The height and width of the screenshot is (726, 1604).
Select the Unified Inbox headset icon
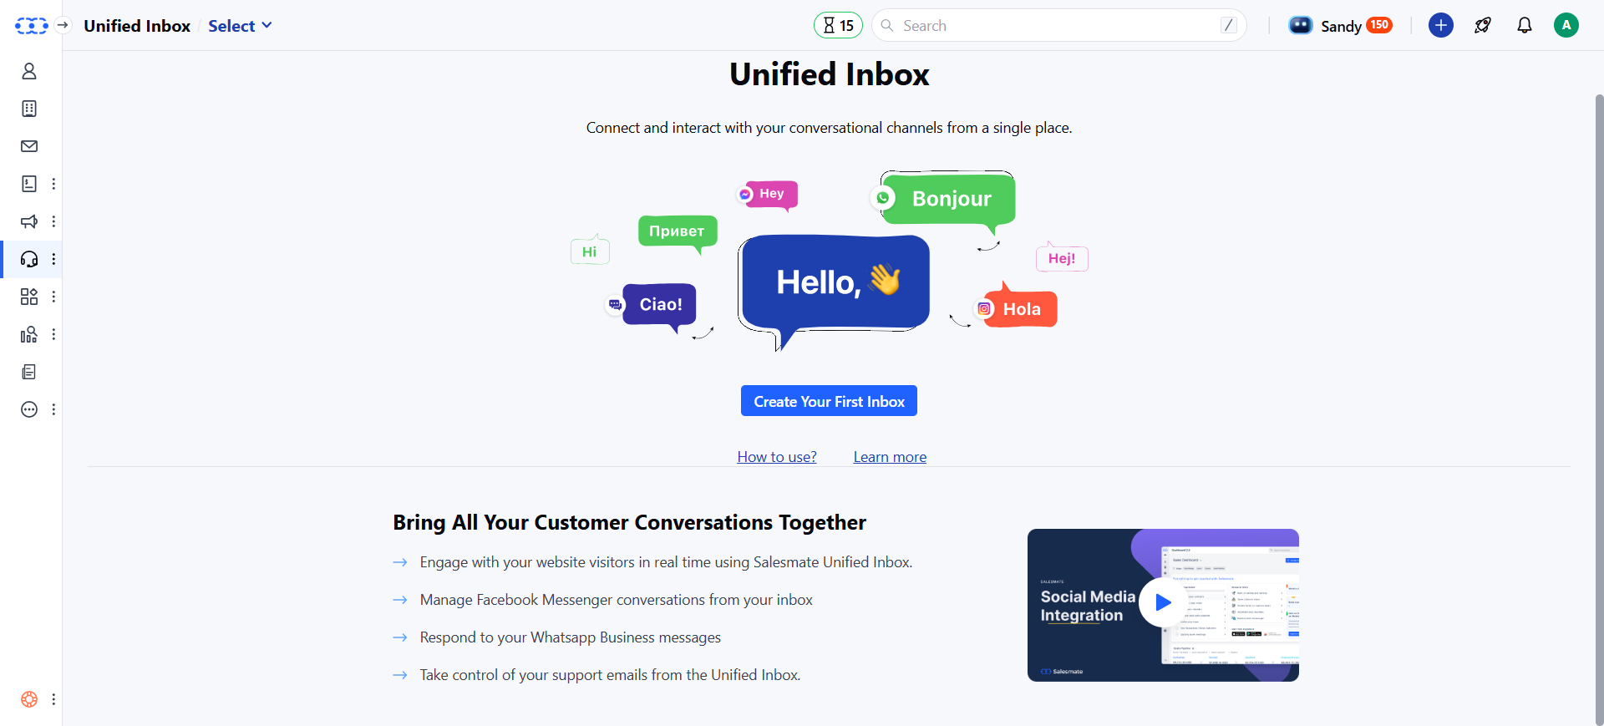[x=29, y=259]
